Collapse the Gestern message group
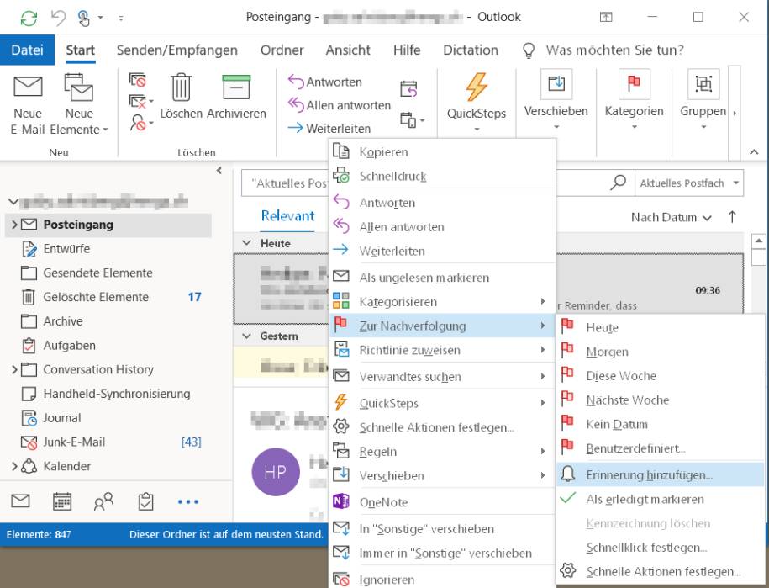Screen dimensions: 769x588 [247, 336]
